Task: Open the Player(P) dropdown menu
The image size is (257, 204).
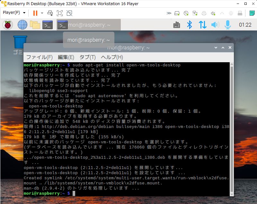Action: pyautogui.click(x=14, y=13)
